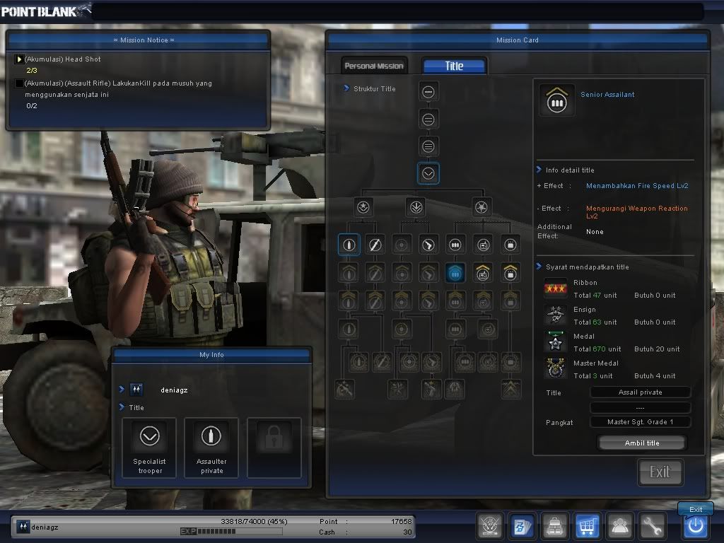Click 'Menambahkan Fire Speed Lv2' effect text
724x543 pixels.
(x=637, y=186)
